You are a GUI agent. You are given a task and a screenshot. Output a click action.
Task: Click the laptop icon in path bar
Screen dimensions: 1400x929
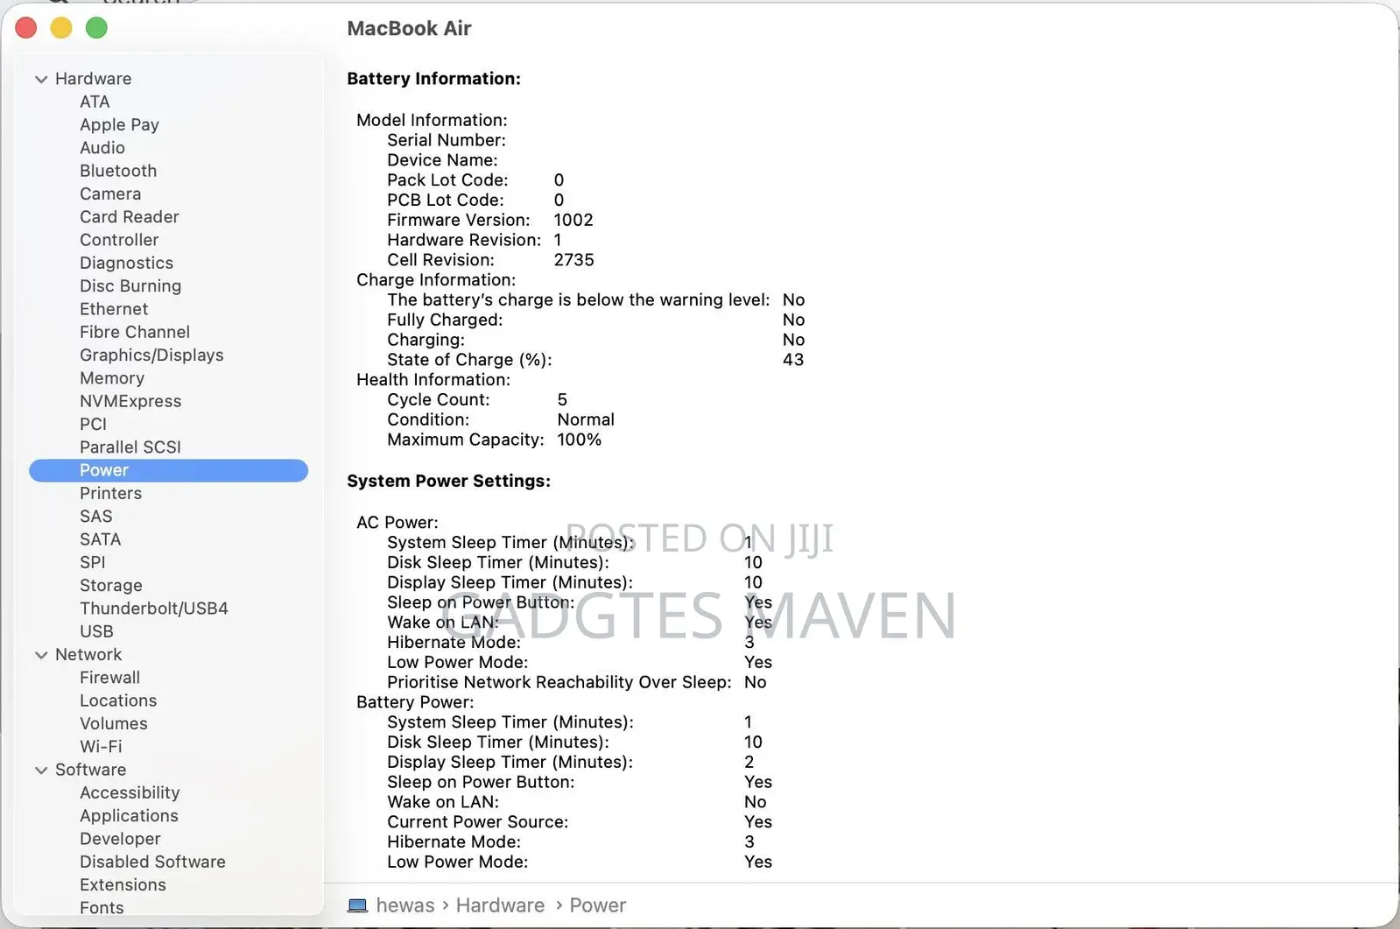(357, 905)
